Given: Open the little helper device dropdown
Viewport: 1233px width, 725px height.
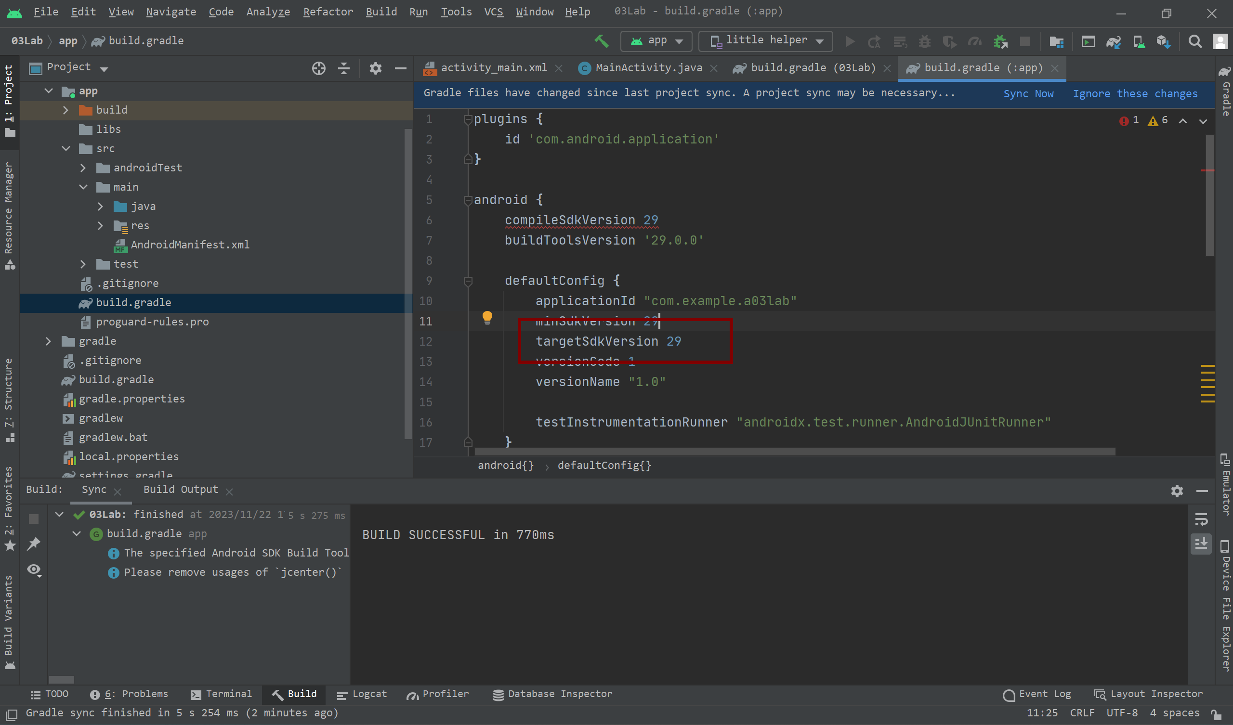Looking at the screenshot, I should click(x=765, y=41).
